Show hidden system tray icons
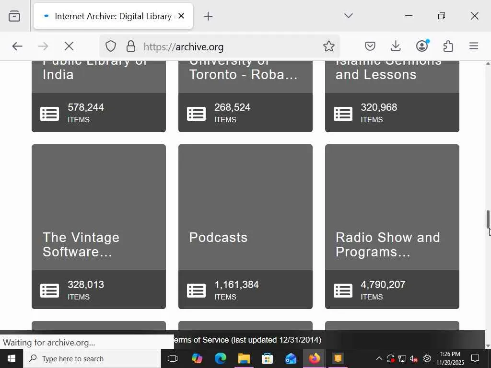This screenshot has width=491, height=368. click(x=379, y=358)
